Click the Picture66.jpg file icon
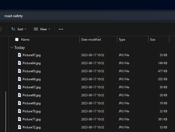Viewport: 175px width, 132px height. [x=20, y=79]
